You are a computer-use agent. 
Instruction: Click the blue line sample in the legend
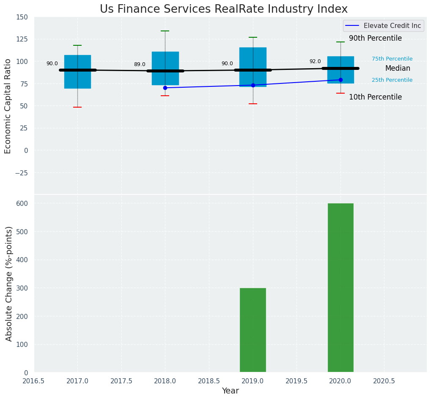(x=352, y=26)
